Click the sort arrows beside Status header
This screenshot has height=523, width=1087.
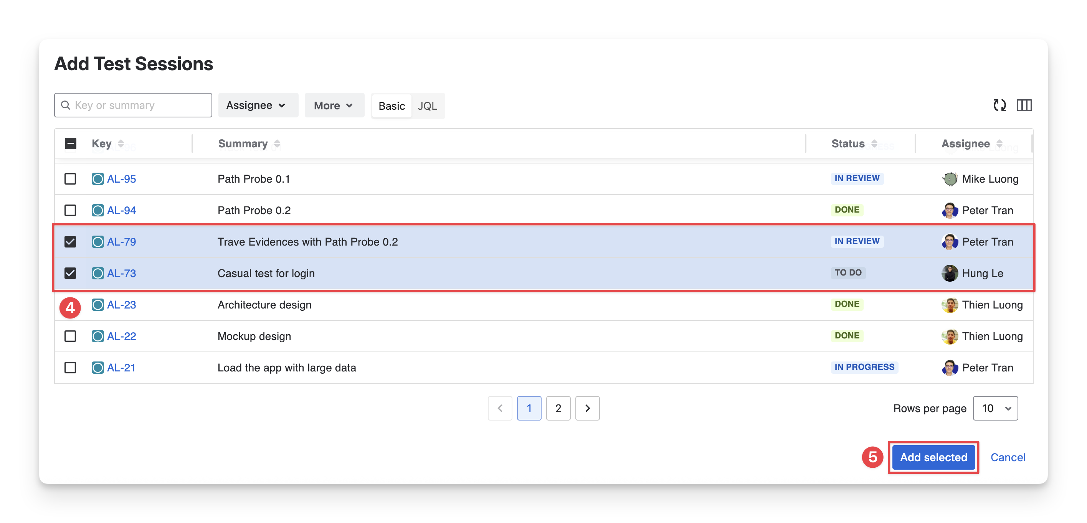coord(874,144)
